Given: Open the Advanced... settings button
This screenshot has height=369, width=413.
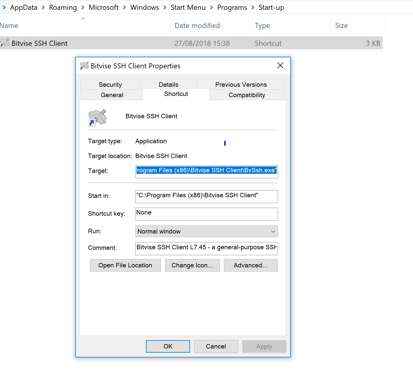Looking at the screenshot, I should tap(251, 265).
